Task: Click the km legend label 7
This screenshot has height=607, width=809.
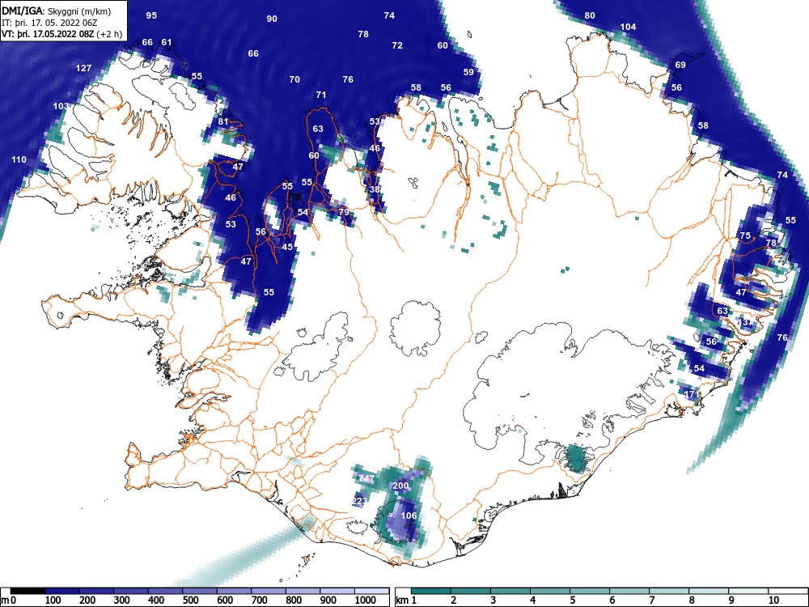Action: click(651, 601)
